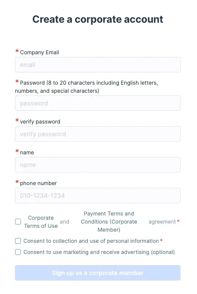The width and height of the screenshot is (197, 294).
Task: Click the marketing and advertising consent label text
Action: (99, 252)
